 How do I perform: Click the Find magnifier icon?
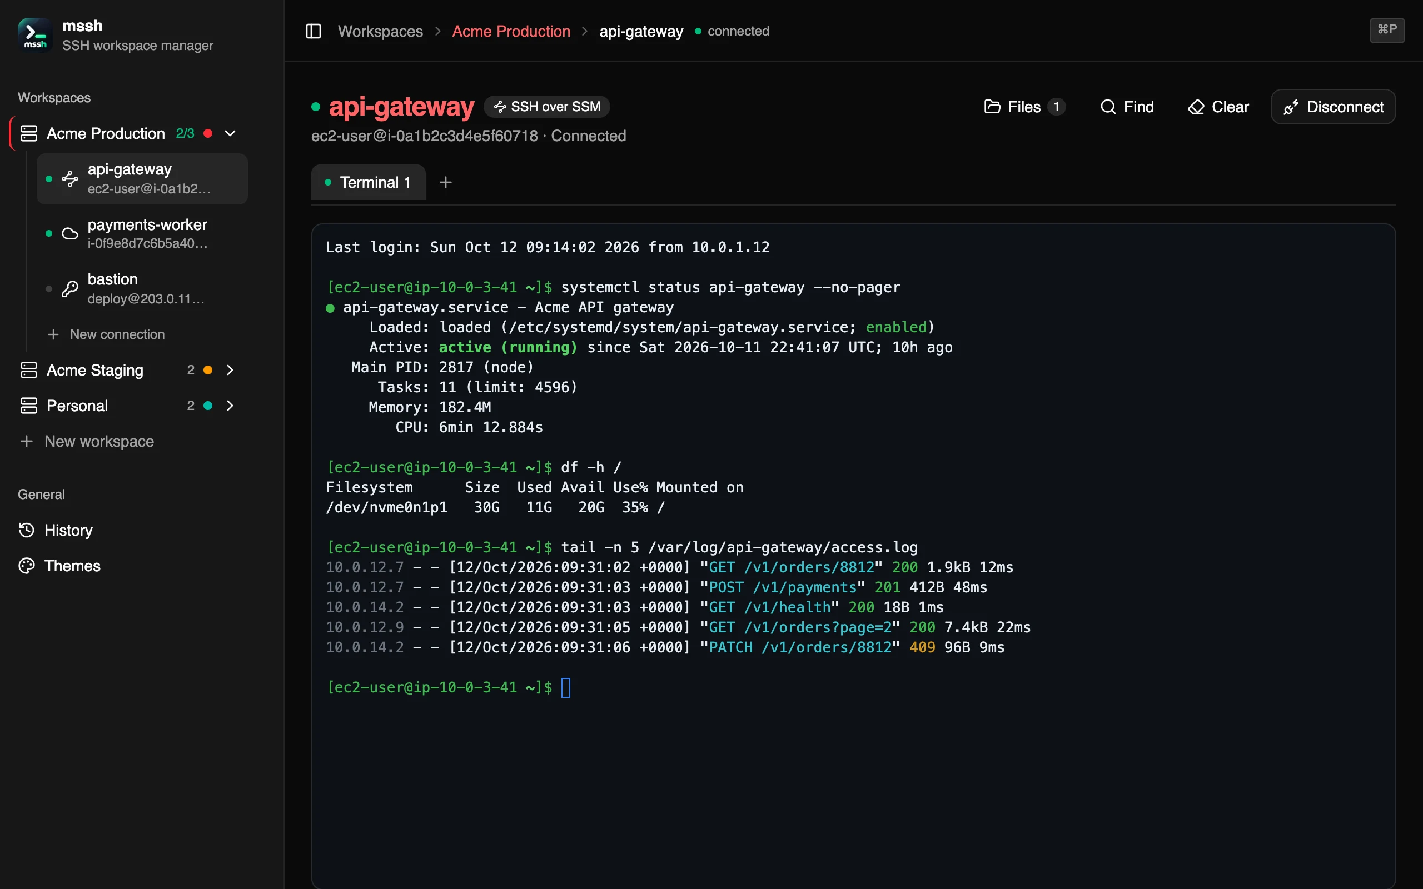(1108, 107)
